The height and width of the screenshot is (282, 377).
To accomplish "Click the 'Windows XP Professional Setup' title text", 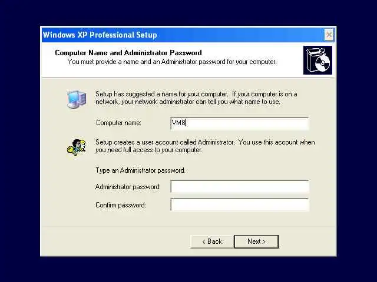I will tap(100, 35).
